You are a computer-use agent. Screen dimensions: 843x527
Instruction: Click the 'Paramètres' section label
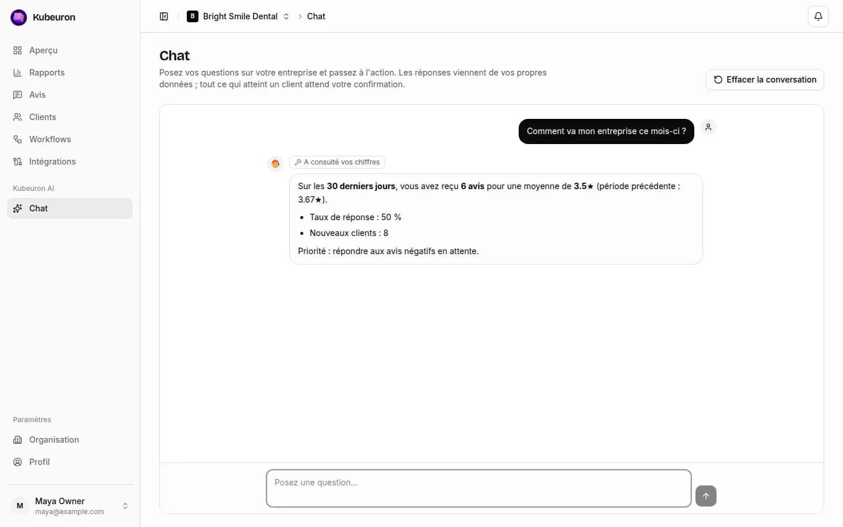[x=32, y=420]
